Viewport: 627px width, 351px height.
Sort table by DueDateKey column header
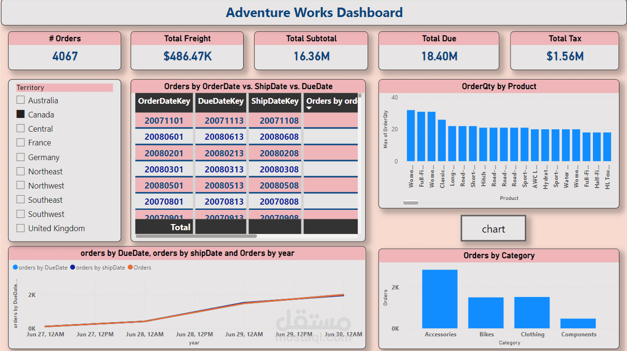[221, 101]
